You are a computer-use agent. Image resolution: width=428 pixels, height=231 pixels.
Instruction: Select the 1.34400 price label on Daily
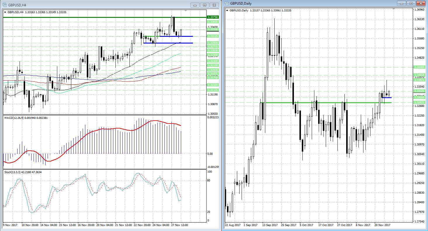pos(419,67)
